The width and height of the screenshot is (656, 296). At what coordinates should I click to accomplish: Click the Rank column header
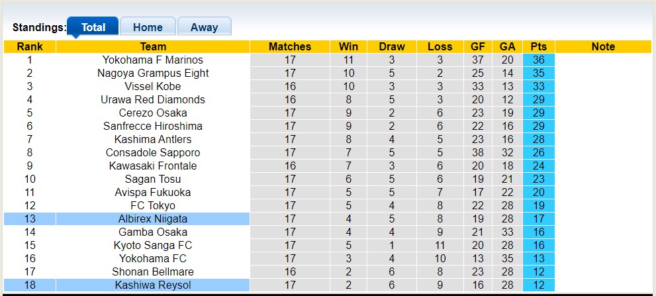(30, 46)
